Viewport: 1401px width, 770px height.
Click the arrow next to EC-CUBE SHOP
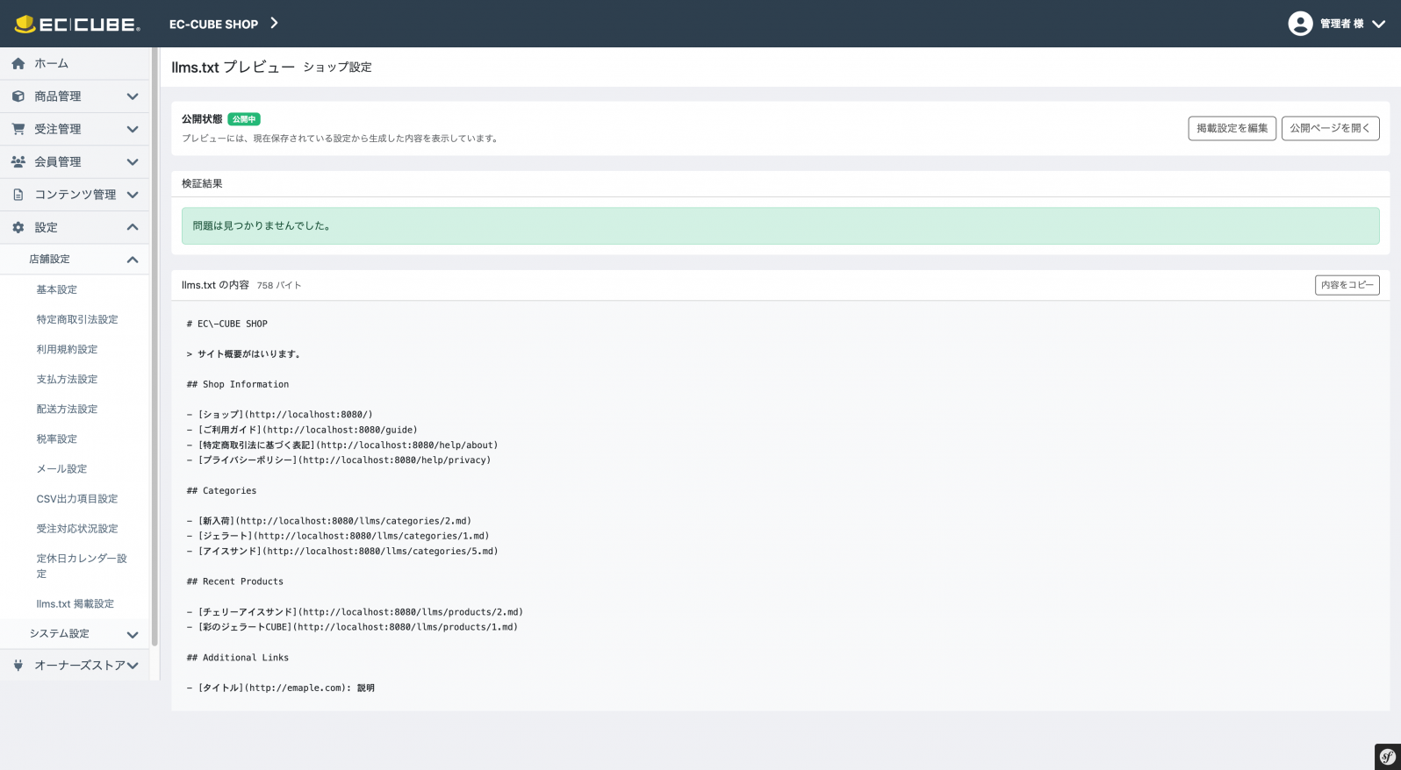(x=274, y=24)
